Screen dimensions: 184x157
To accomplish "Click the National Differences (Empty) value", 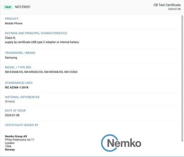I will pos(10,102).
